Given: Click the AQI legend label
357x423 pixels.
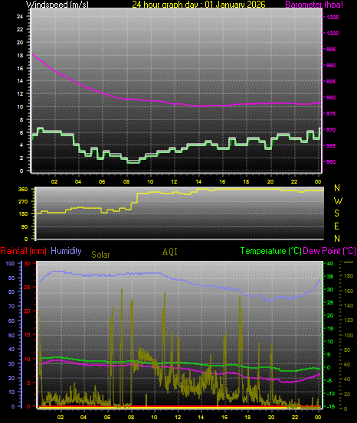Looking at the screenshot, I should [x=170, y=252].
